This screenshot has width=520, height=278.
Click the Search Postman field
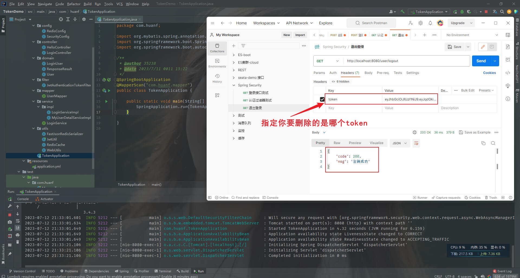click(x=371, y=23)
